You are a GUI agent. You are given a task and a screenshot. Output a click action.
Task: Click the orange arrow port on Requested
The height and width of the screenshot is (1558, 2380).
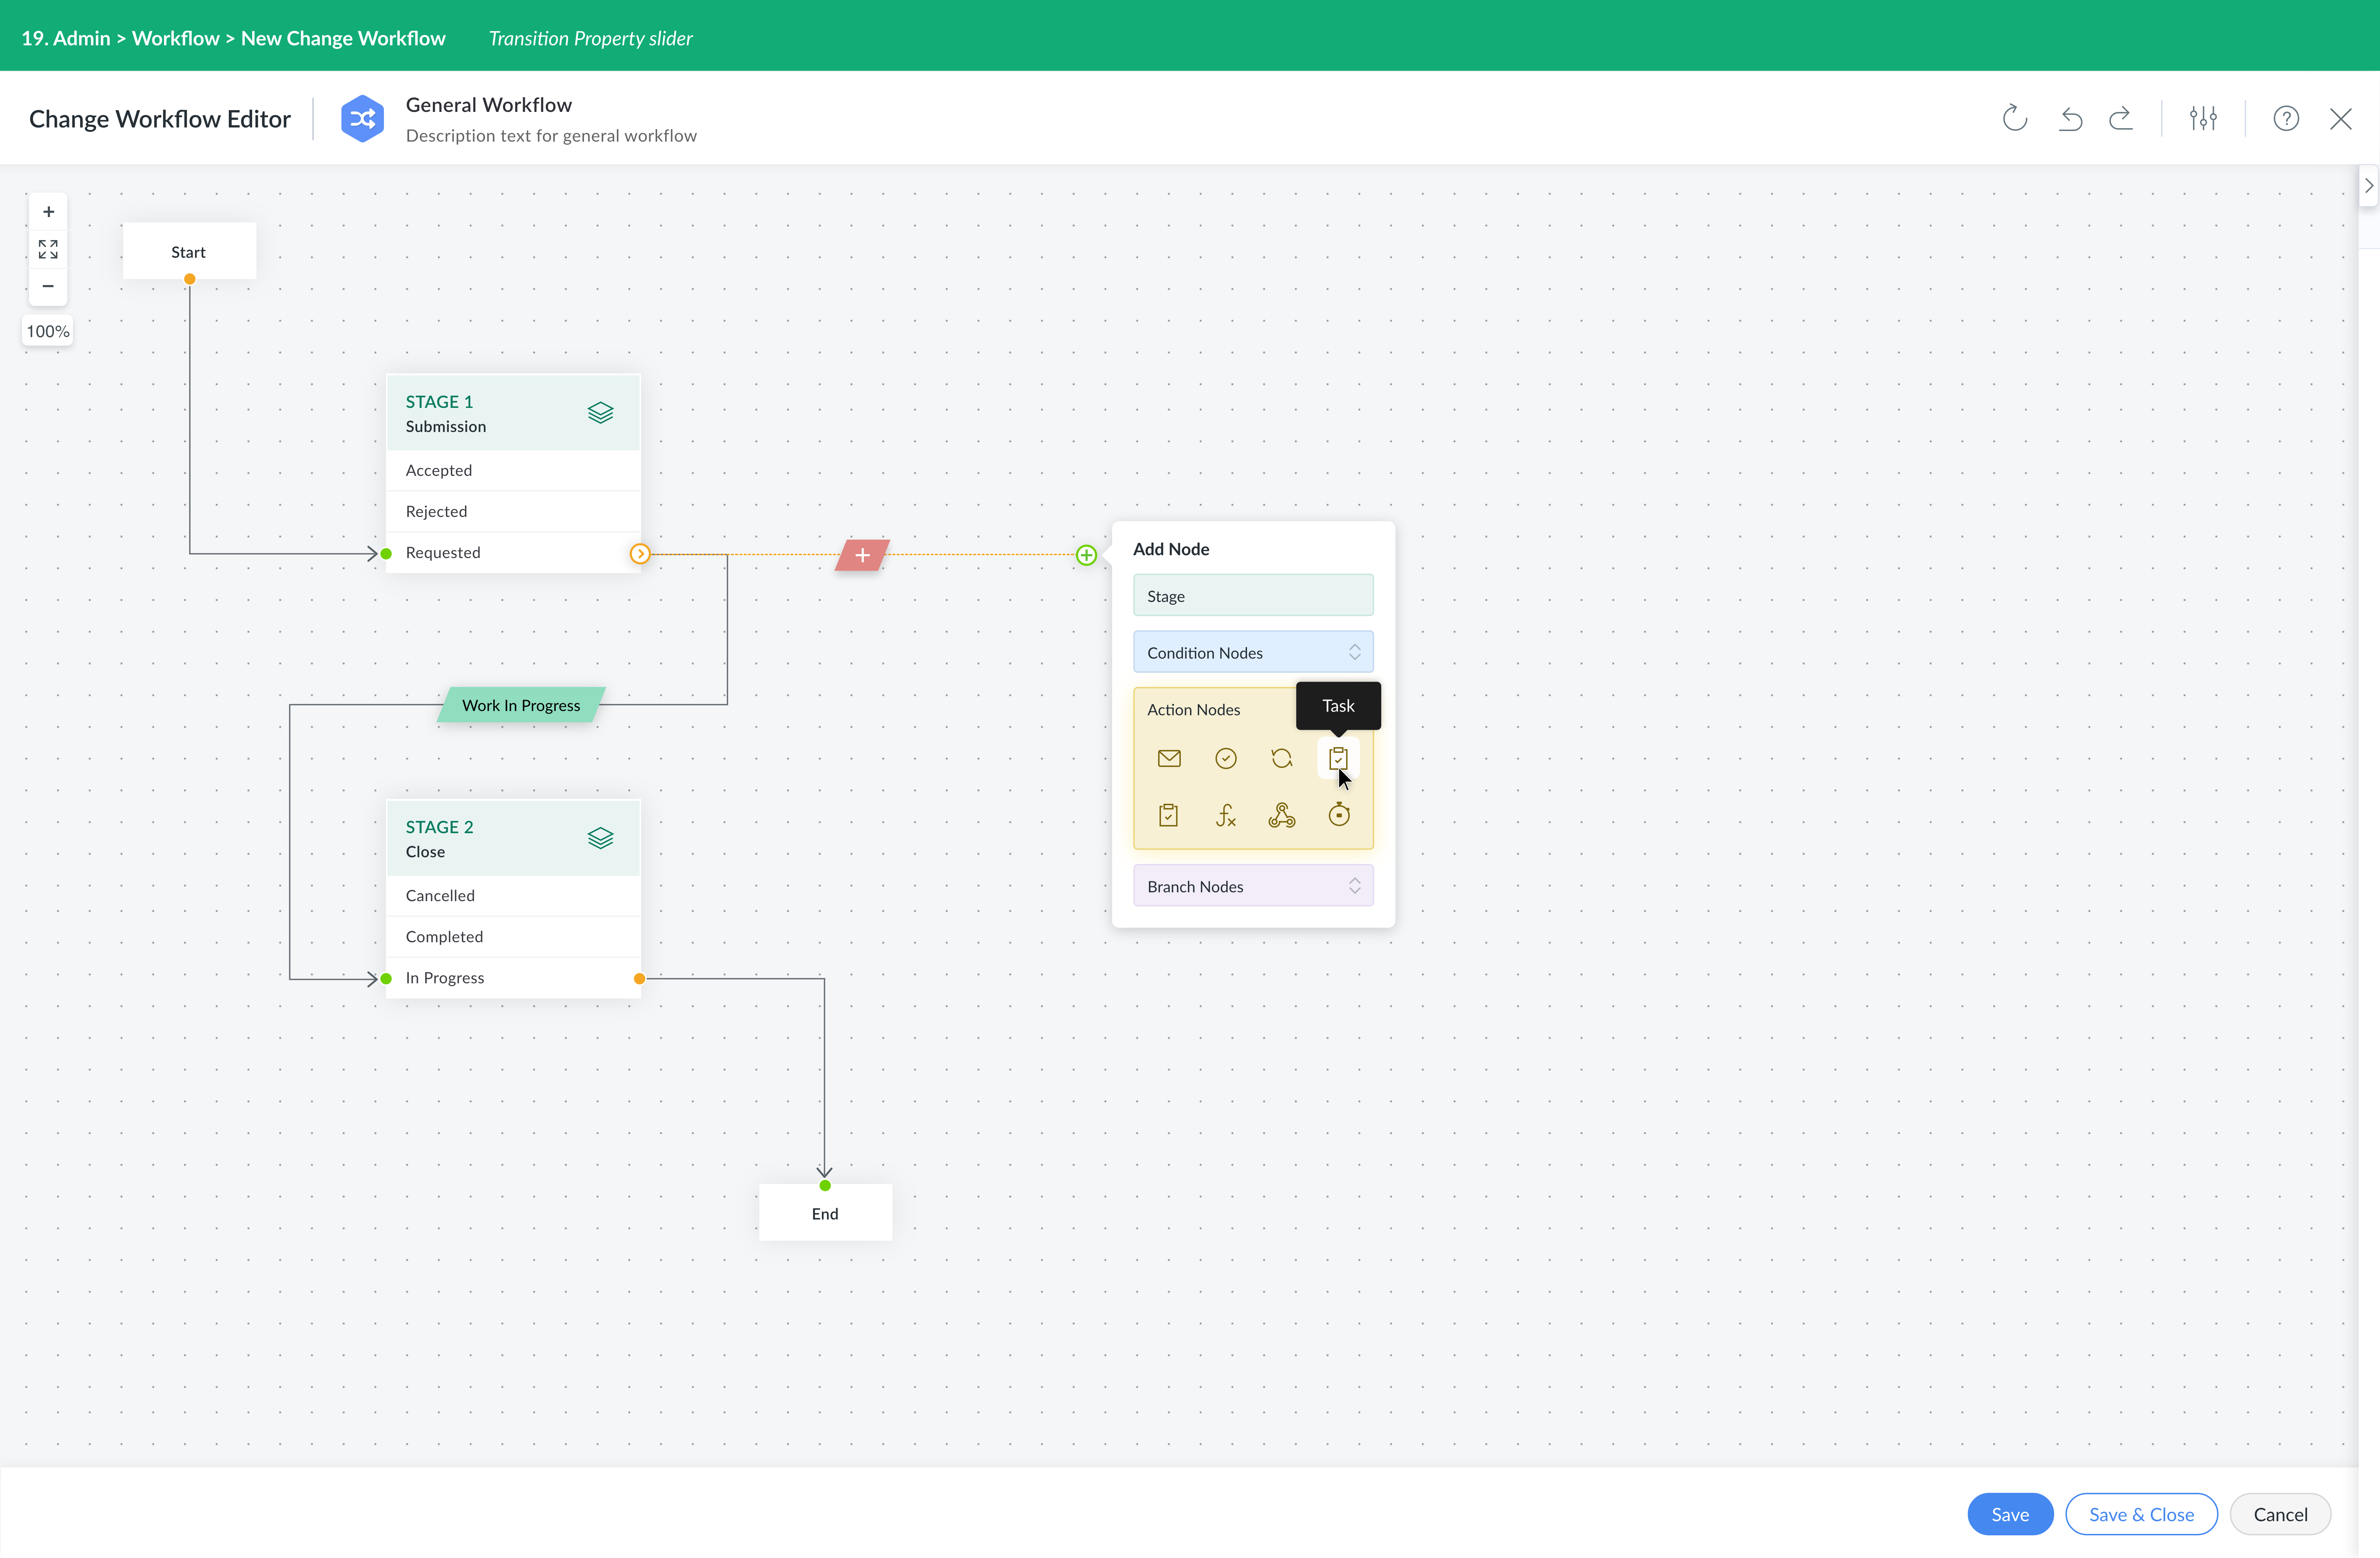pyautogui.click(x=640, y=554)
